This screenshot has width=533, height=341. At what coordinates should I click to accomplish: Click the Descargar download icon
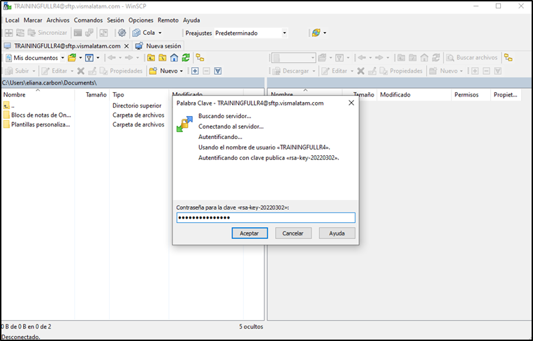(277, 71)
